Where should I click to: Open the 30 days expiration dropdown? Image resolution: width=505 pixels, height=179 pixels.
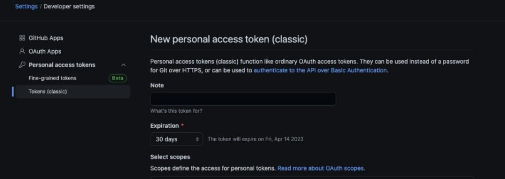[x=176, y=139]
